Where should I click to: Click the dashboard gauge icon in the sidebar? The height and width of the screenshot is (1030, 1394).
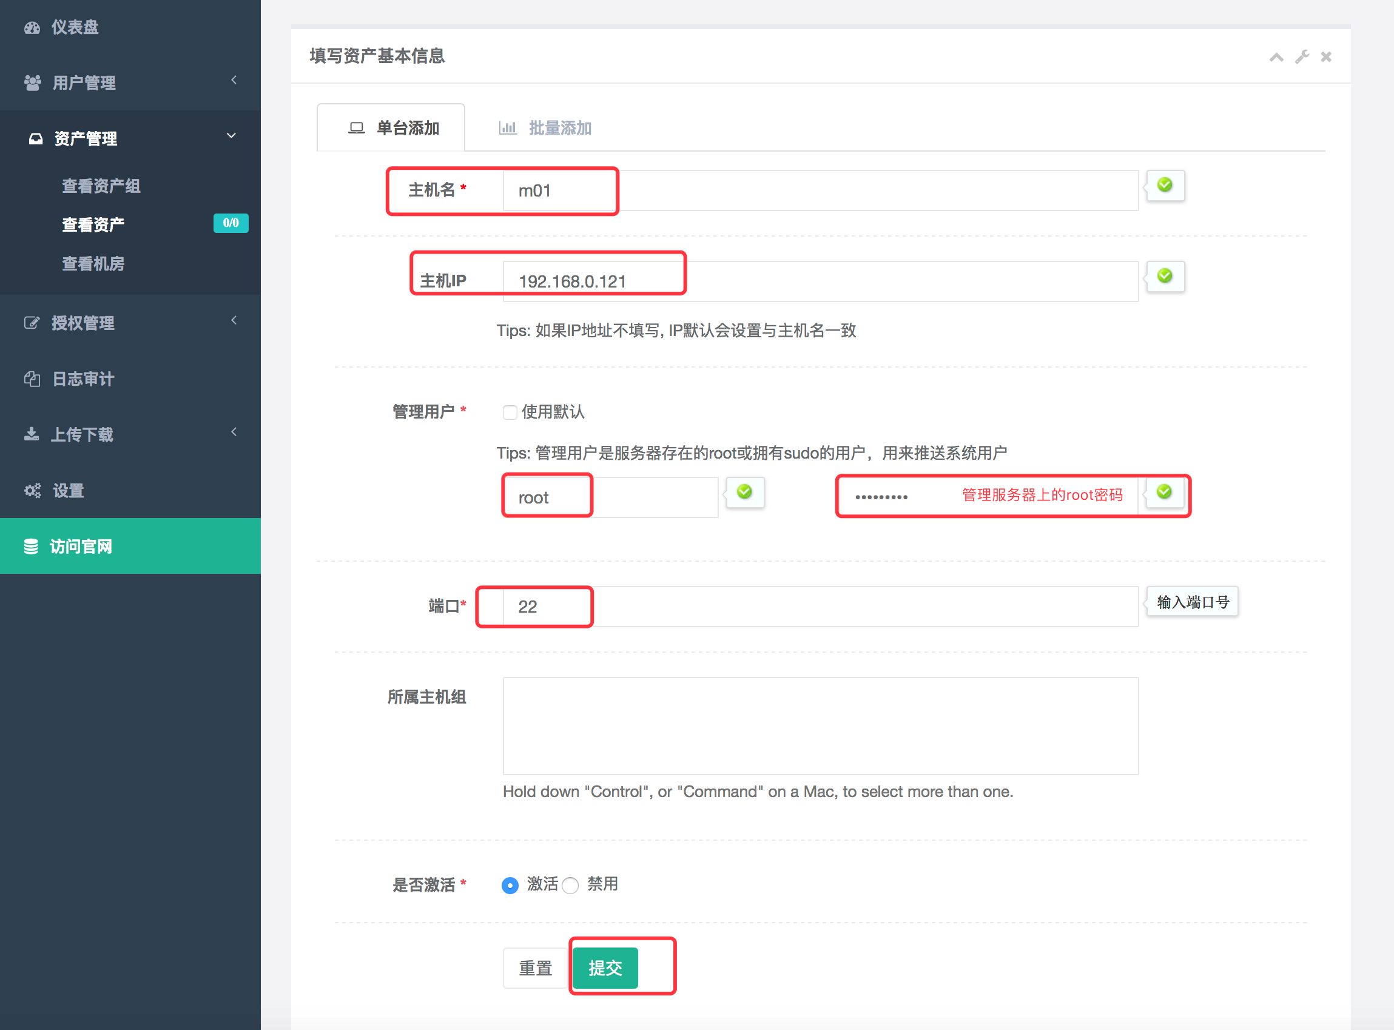tap(32, 27)
